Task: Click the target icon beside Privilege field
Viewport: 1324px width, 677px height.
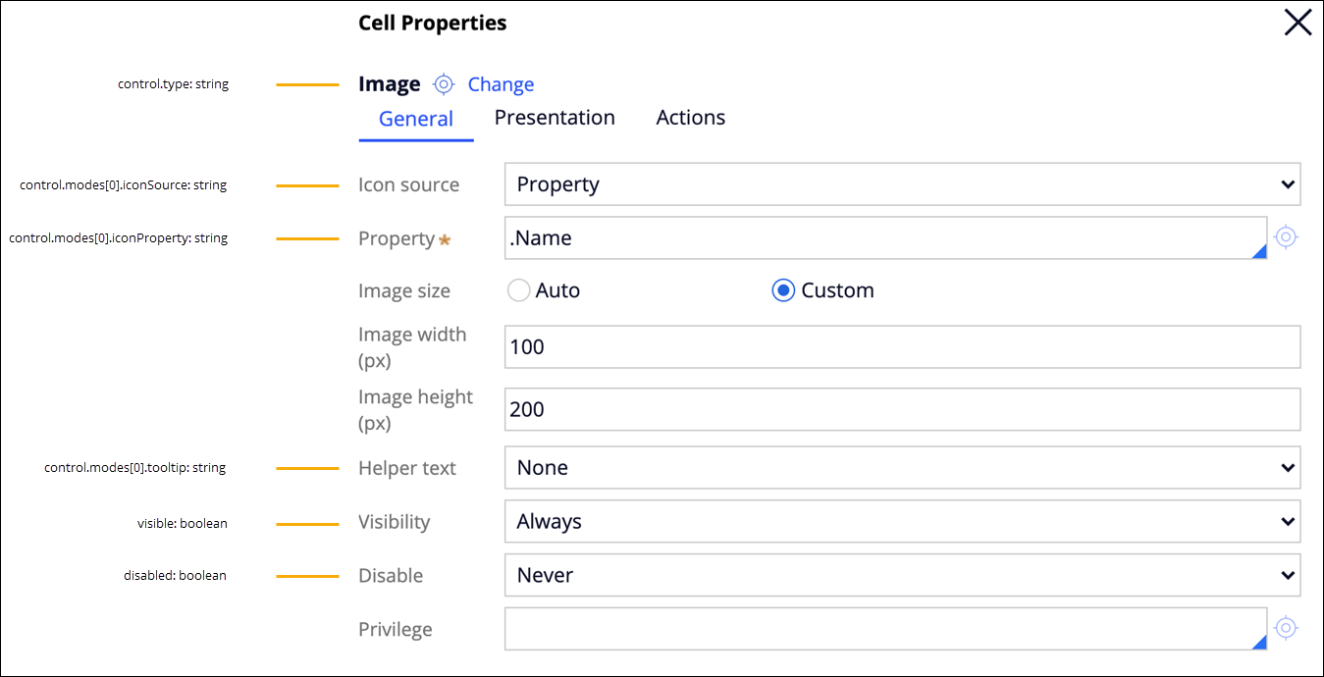Action: coord(1286,628)
